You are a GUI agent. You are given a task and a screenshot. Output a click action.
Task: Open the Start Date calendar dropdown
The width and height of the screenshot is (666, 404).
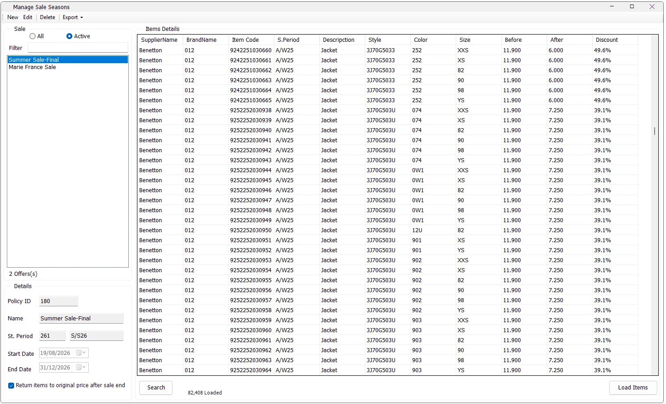tap(81, 353)
